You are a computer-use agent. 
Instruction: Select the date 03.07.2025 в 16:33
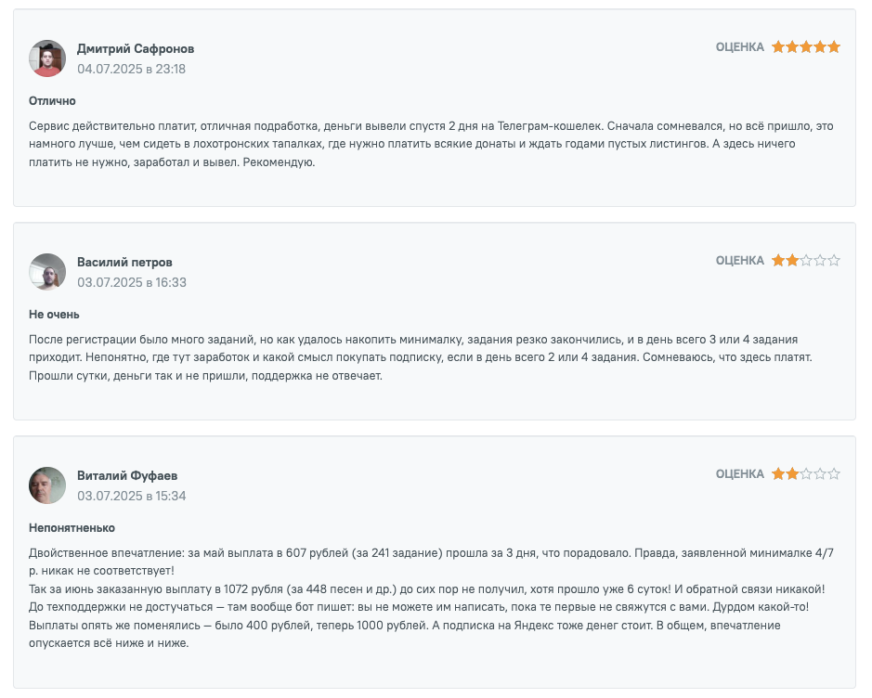132,282
